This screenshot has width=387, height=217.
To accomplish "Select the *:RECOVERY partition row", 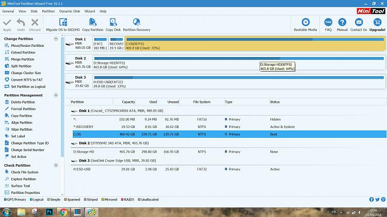I will [x=229, y=127].
